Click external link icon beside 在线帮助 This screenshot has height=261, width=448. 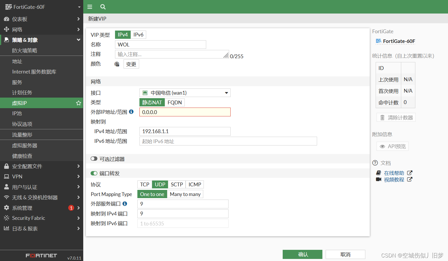(409, 173)
